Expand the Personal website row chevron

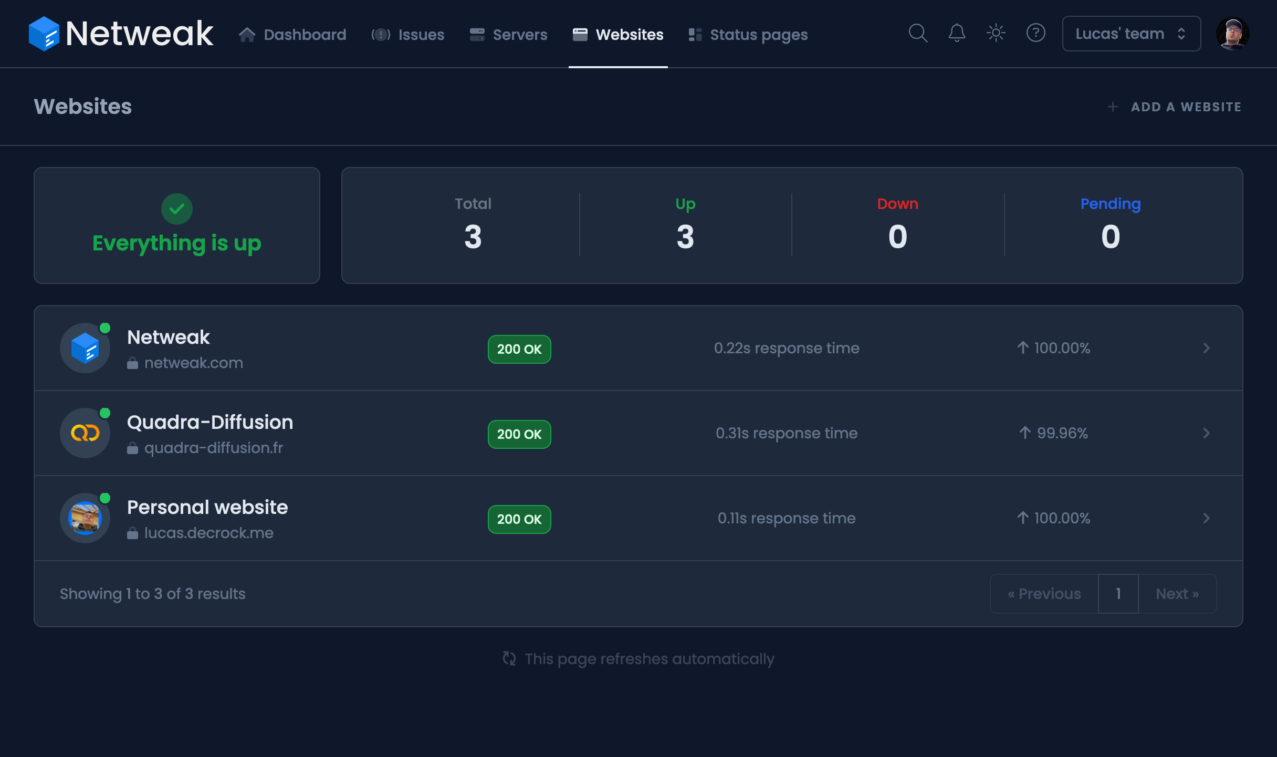coord(1206,518)
